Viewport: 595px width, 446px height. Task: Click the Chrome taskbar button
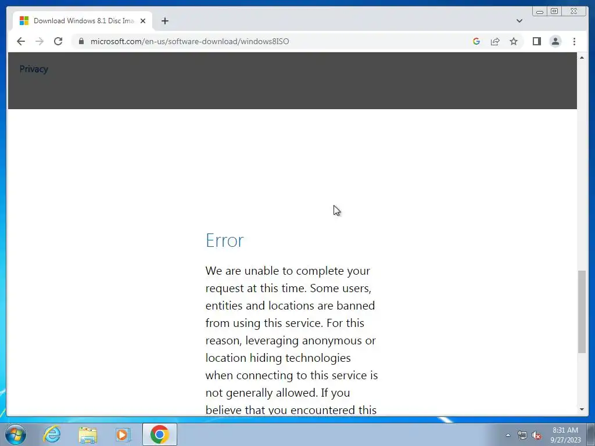(160, 434)
